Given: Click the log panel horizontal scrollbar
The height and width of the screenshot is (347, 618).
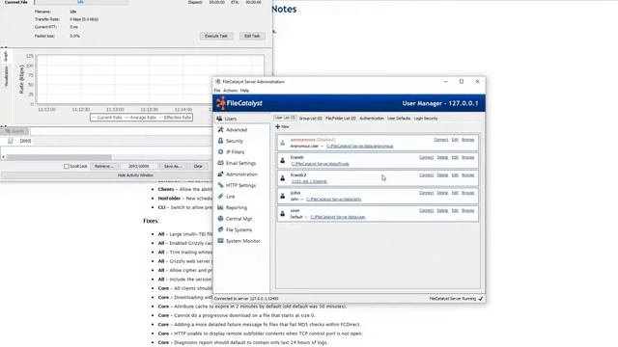Looking at the screenshot, I should (x=59, y=157).
